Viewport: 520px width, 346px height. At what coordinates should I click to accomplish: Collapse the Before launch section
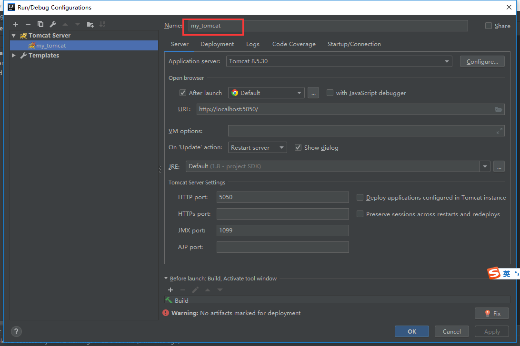[x=166, y=279]
